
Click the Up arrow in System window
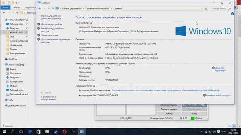(53, 9)
